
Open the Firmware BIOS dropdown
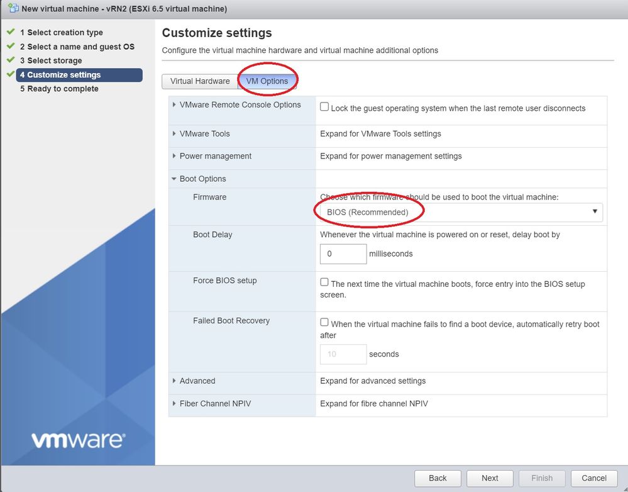tap(461, 212)
